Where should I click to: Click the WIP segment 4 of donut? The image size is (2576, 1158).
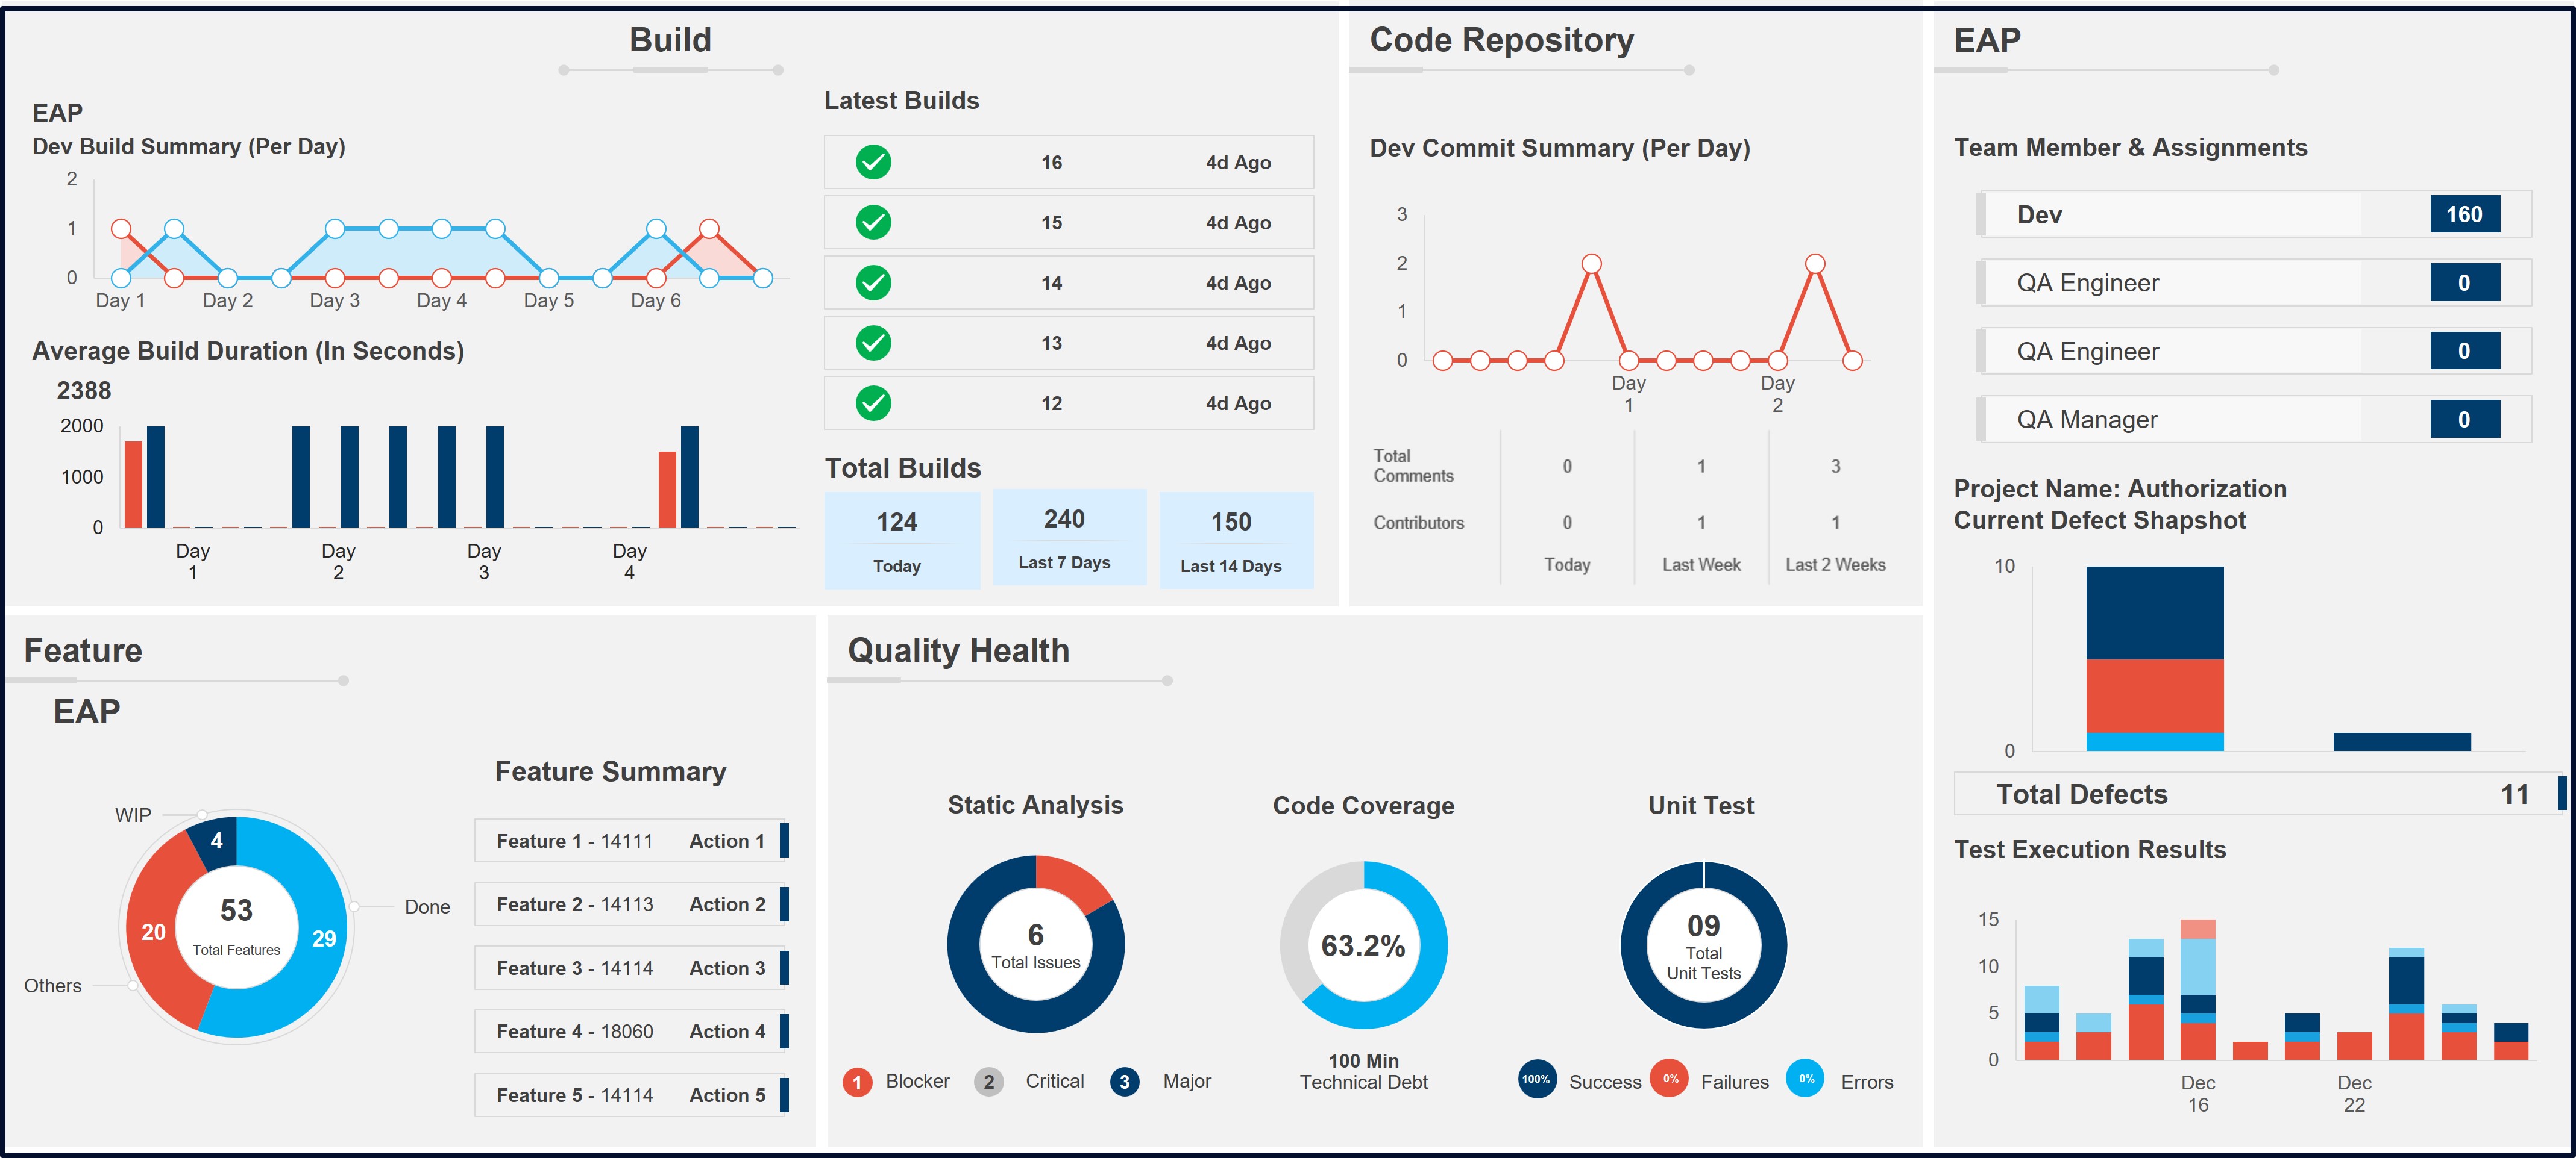tap(216, 841)
